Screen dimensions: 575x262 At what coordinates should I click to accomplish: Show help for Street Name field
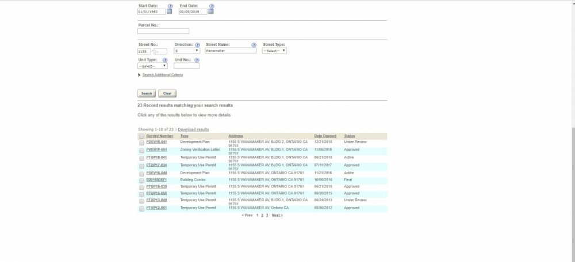[254, 45]
